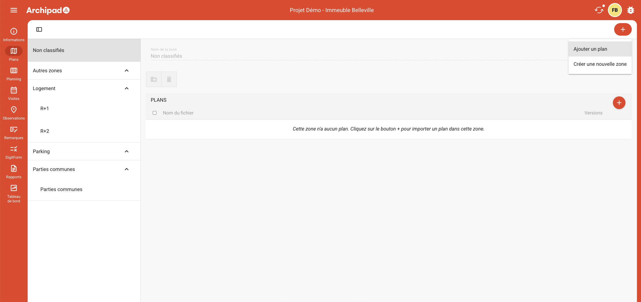
Task: Go to the Planning section
Action: [x=14, y=74]
